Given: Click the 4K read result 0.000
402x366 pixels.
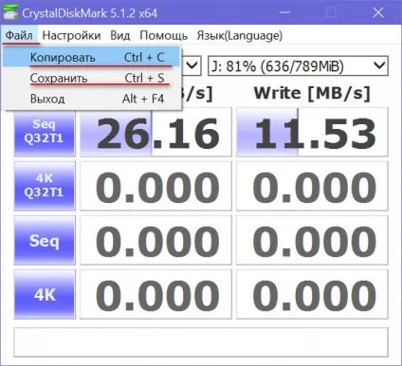Looking at the screenshot, I should 155,294.
